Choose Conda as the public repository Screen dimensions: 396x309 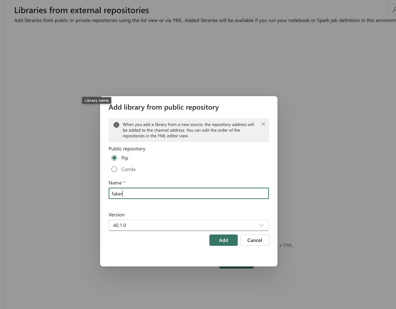point(114,169)
